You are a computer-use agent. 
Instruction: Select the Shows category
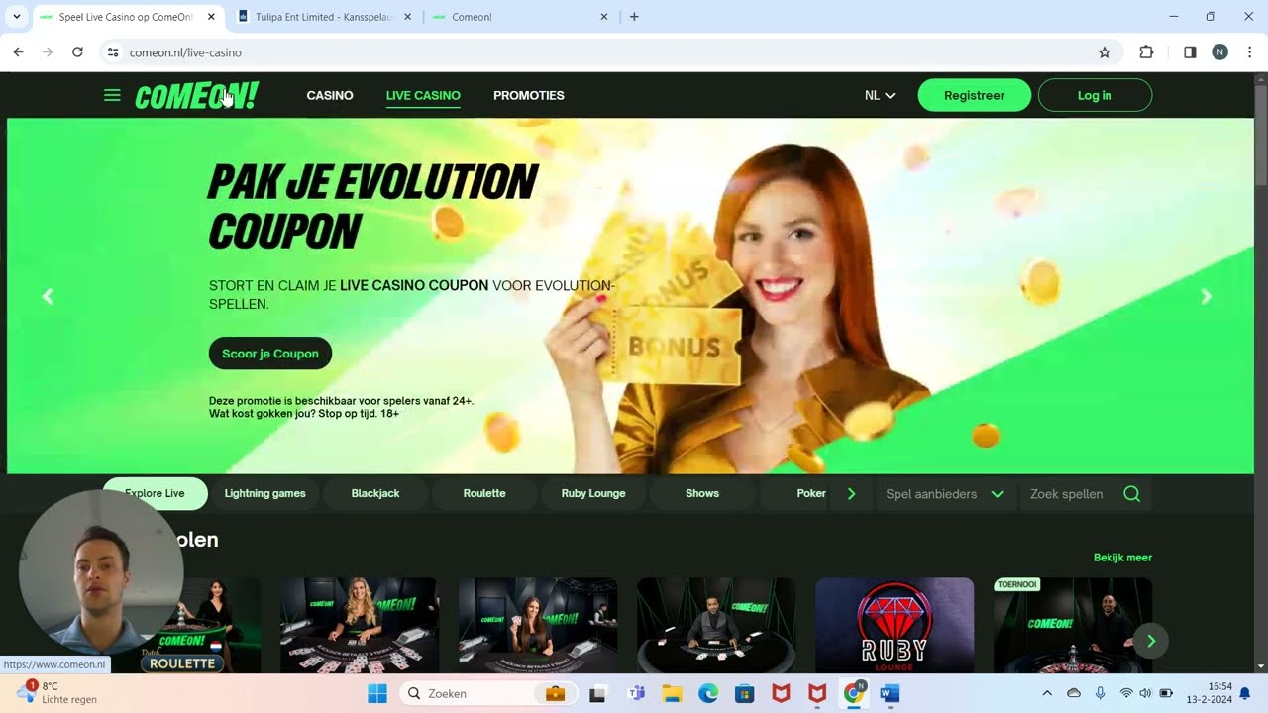[x=702, y=493]
